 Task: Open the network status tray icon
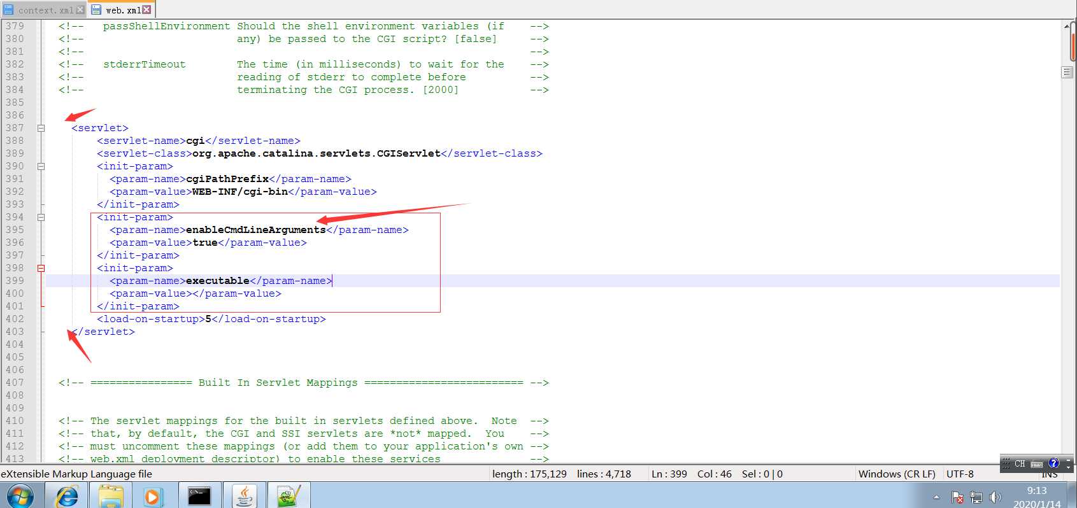pyautogui.click(x=976, y=497)
